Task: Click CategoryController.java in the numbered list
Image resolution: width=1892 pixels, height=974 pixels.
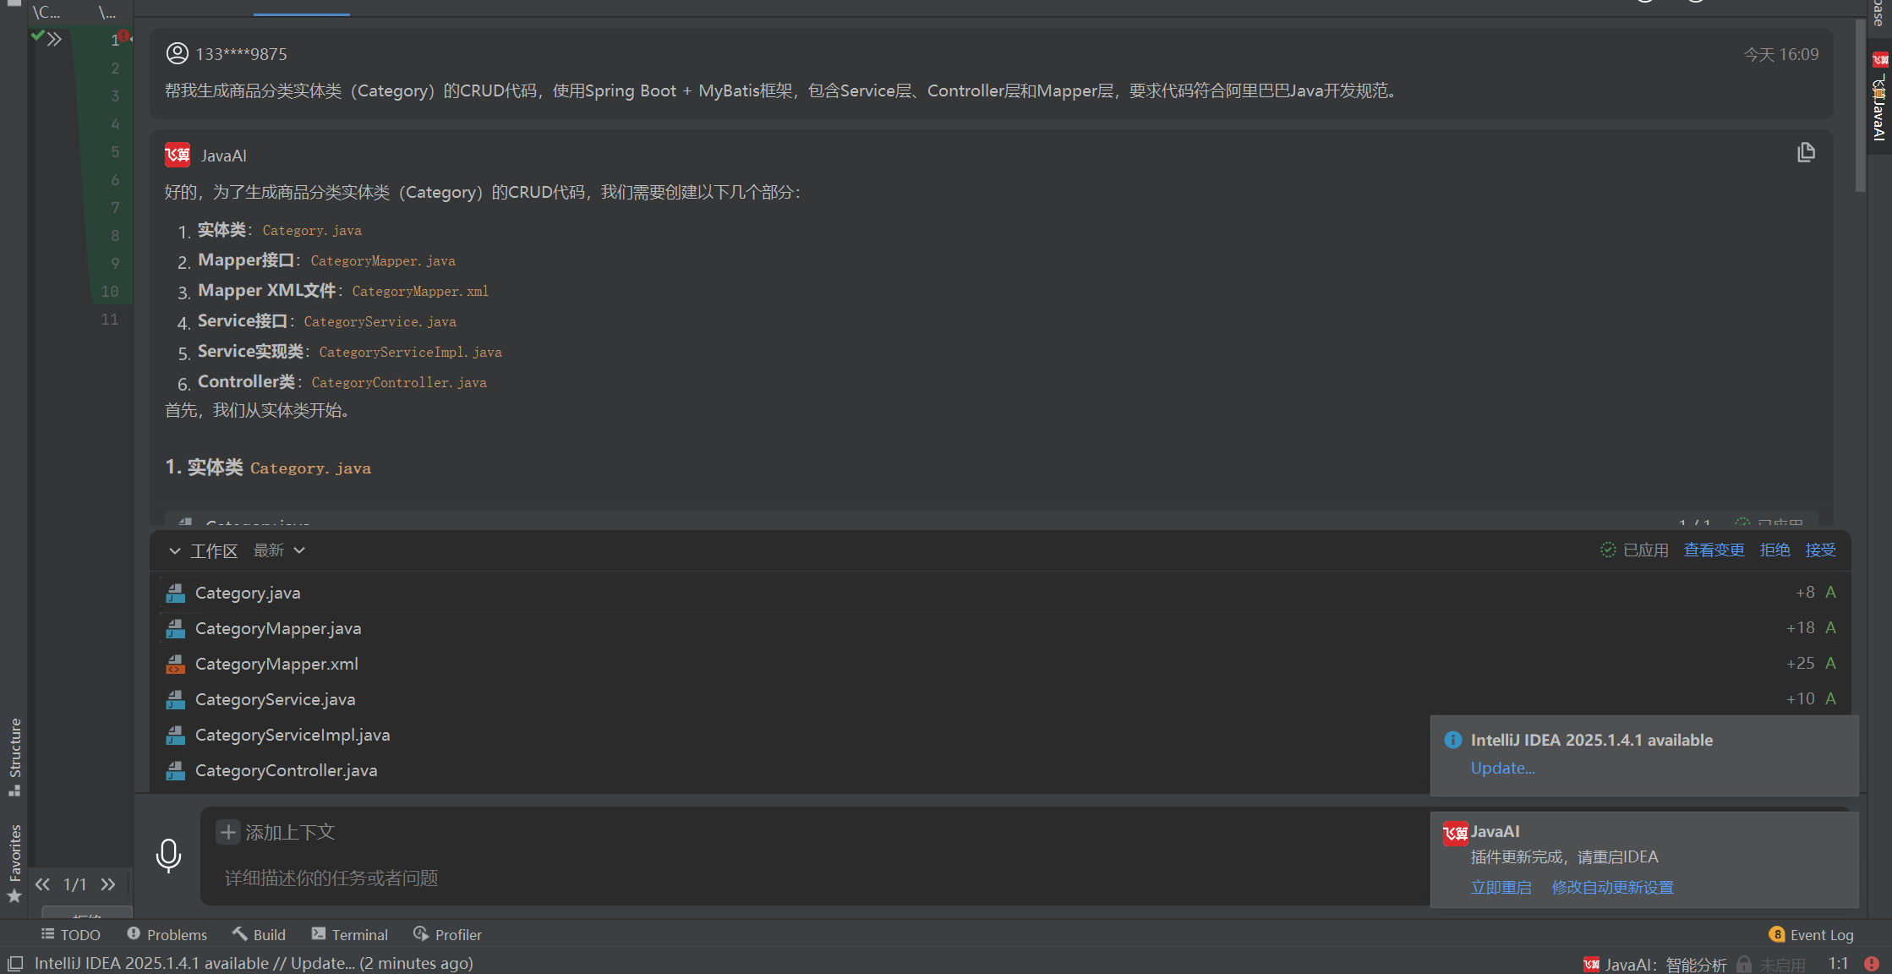Action: point(399,382)
